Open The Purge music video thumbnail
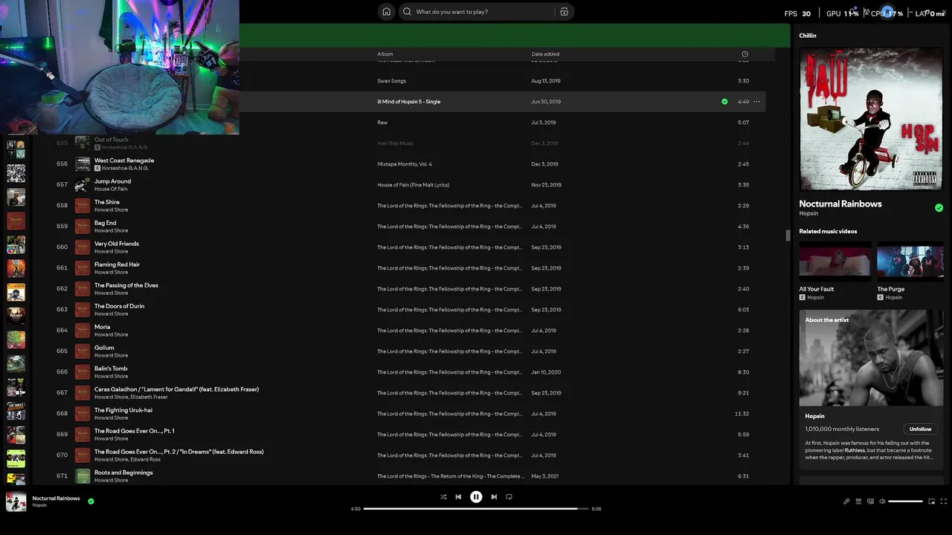 click(x=910, y=260)
